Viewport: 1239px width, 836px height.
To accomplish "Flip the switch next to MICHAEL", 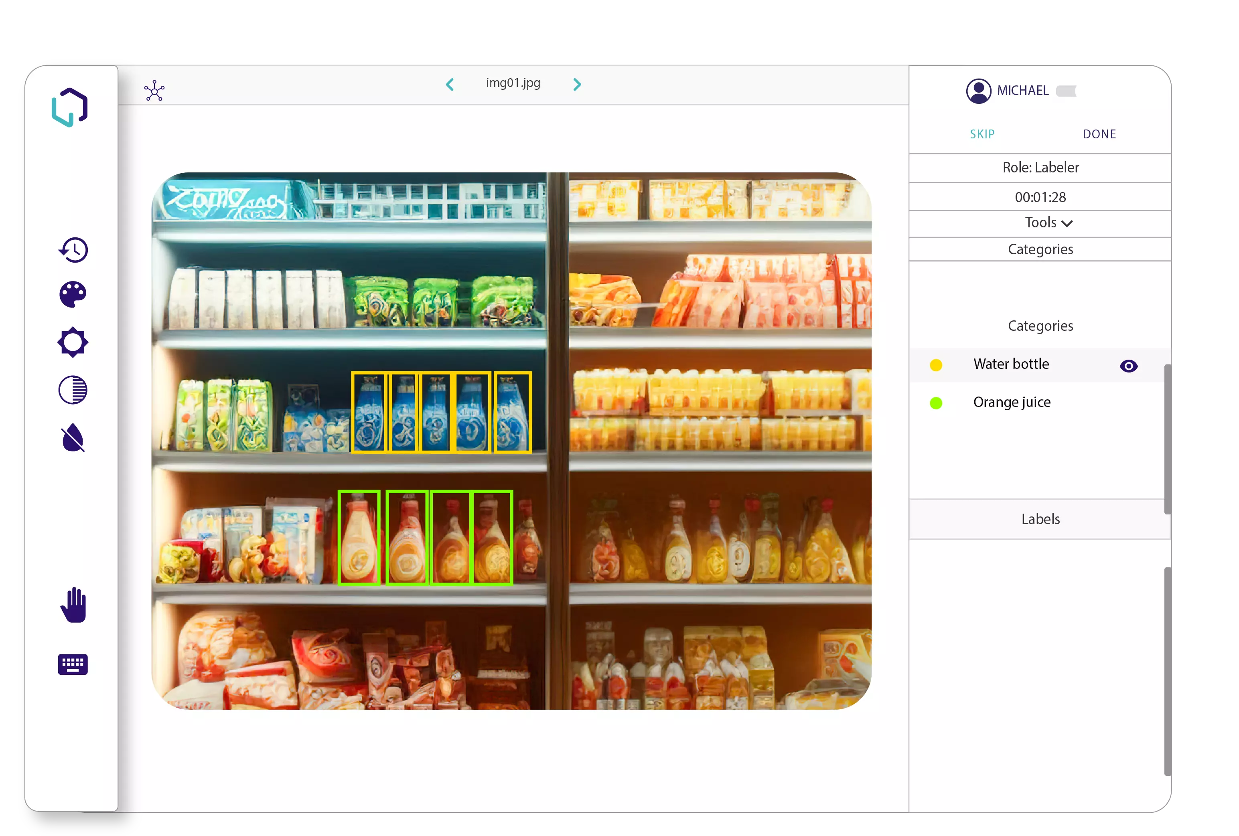I will pyautogui.click(x=1066, y=91).
